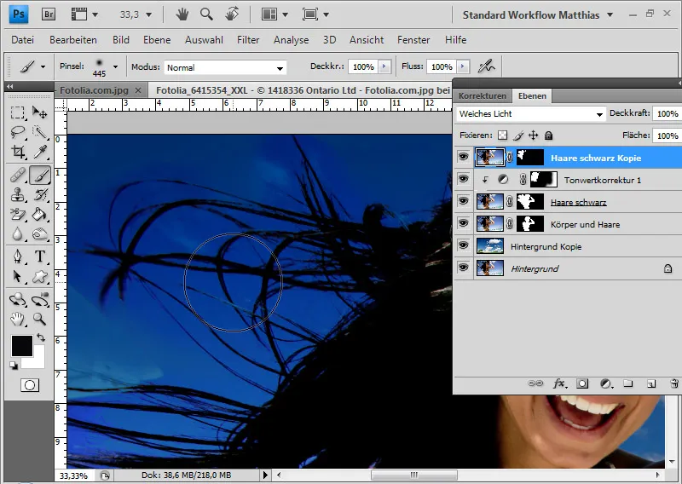The height and width of the screenshot is (484, 682).
Task: Click the black foreground color swatch
Action: [x=21, y=346]
